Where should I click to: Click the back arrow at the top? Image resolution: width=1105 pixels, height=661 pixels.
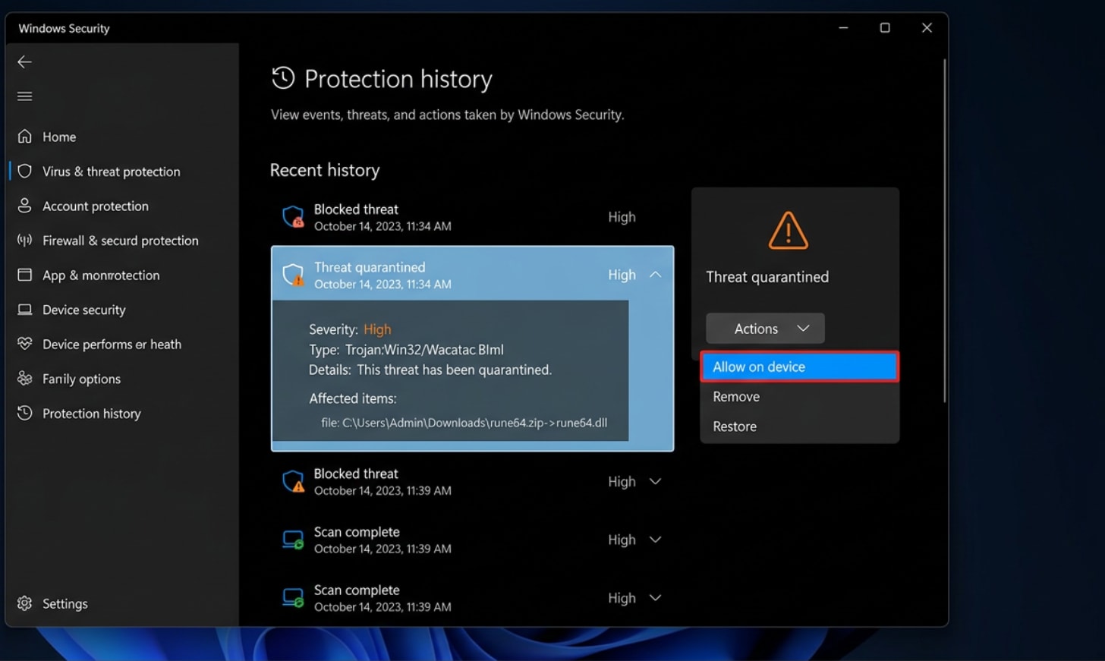[24, 61]
